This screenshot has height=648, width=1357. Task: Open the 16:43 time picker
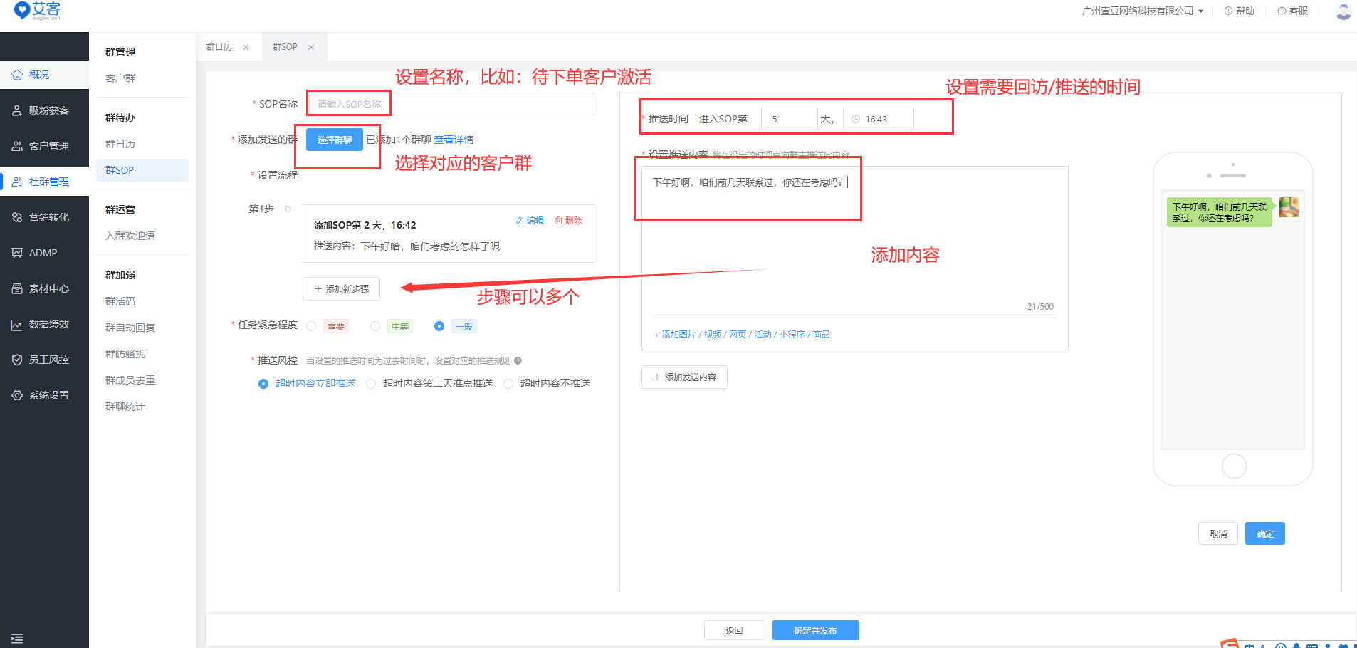tap(878, 120)
